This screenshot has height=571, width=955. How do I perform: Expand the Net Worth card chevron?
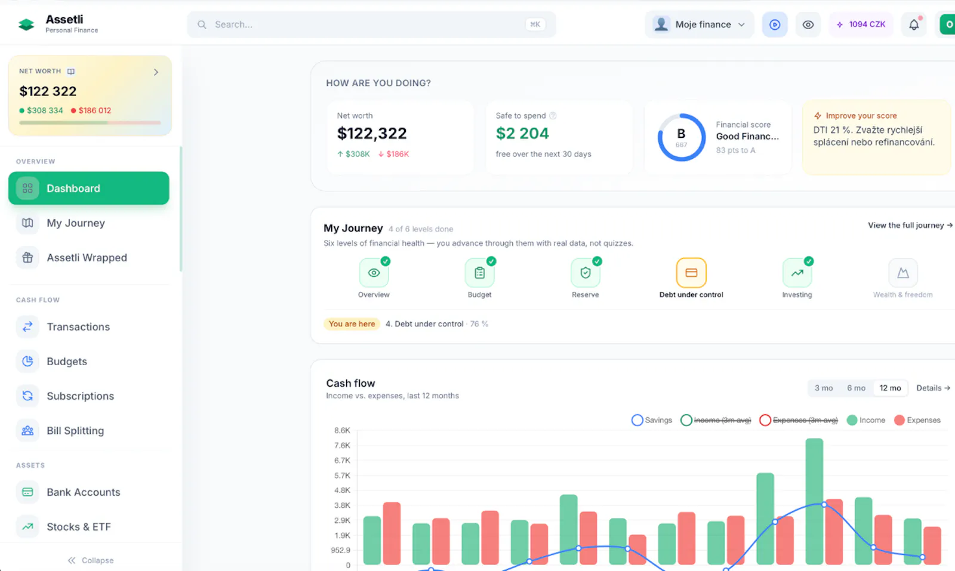click(x=156, y=72)
